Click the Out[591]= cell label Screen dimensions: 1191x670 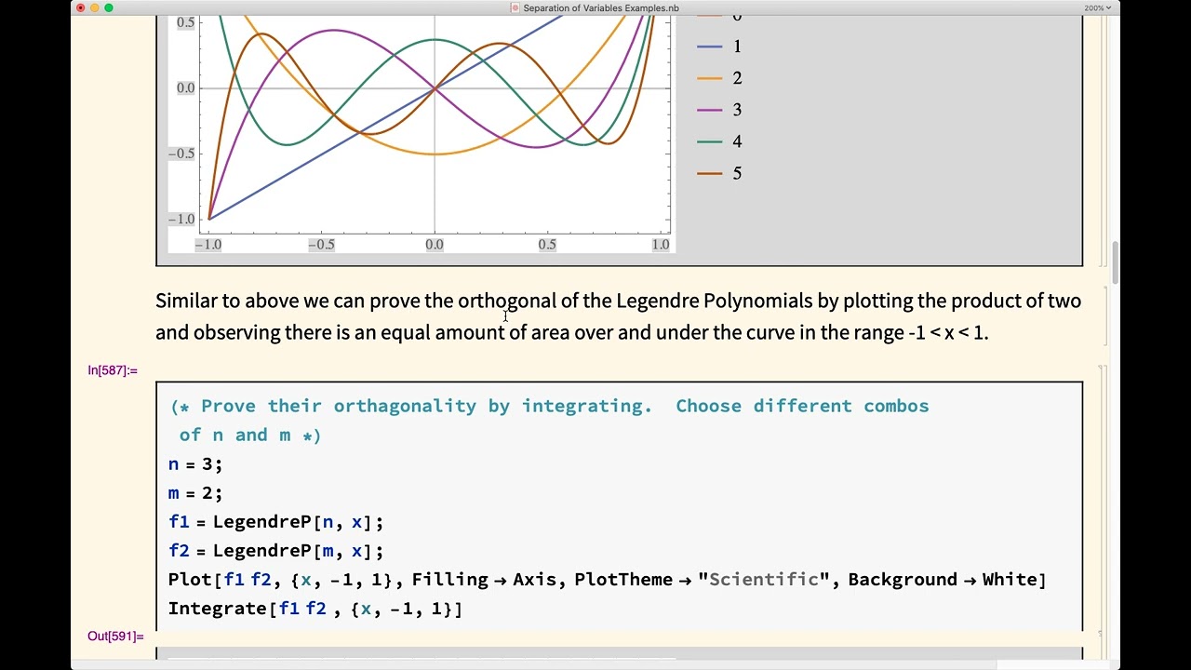(115, 636)
